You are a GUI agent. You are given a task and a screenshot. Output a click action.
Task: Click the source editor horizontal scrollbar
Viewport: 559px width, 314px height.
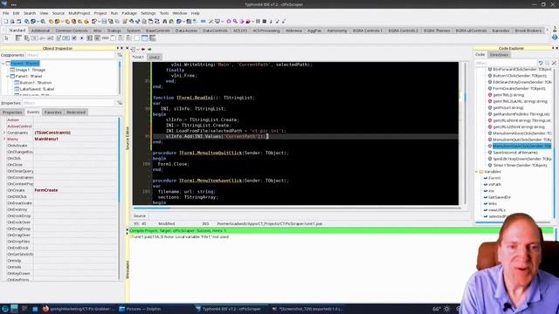click(x=297, y=208)
